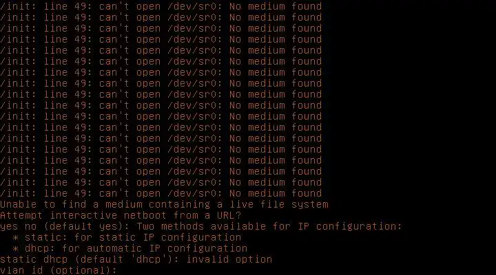Click last '/init: line 49' line above 'Unable'

[161, 193]
